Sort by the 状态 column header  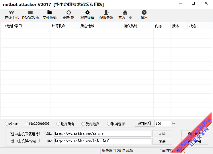coord(196,26)
